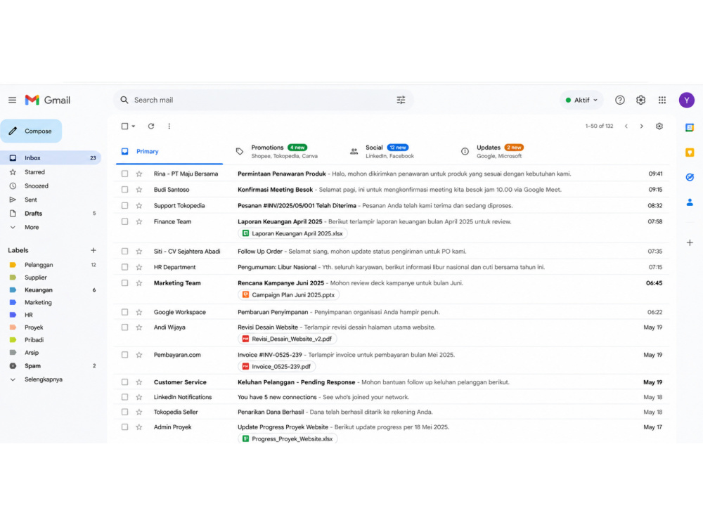The image size is (703, 527).
Task: Select the Rina - PT Maju Bersama email checkbox
Action: (124, 174)
